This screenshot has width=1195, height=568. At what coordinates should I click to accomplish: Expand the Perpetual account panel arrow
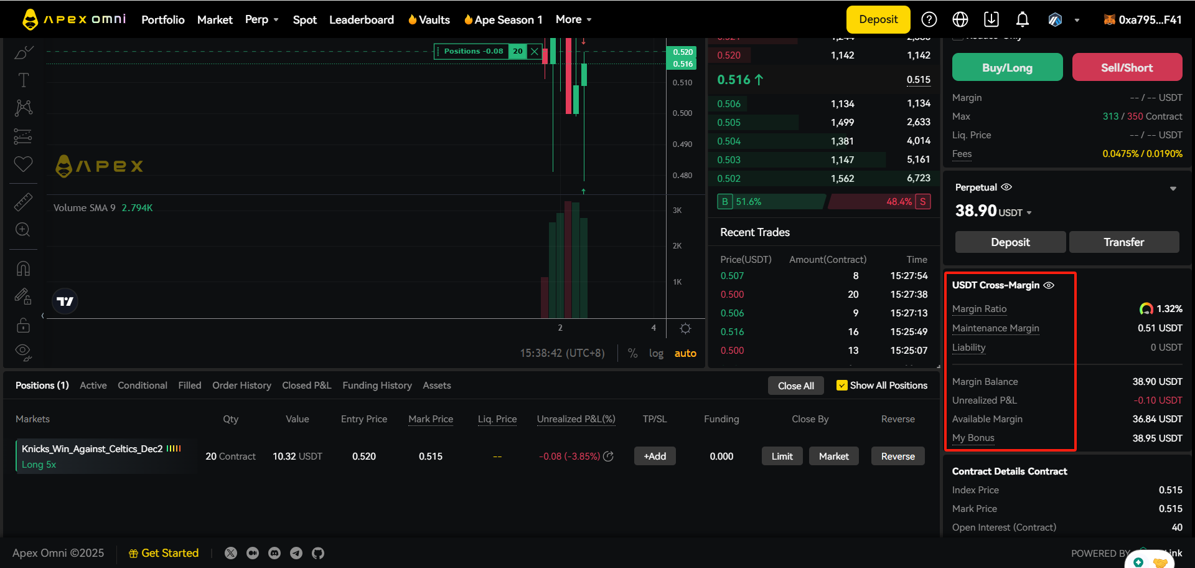pos(1173,189)
